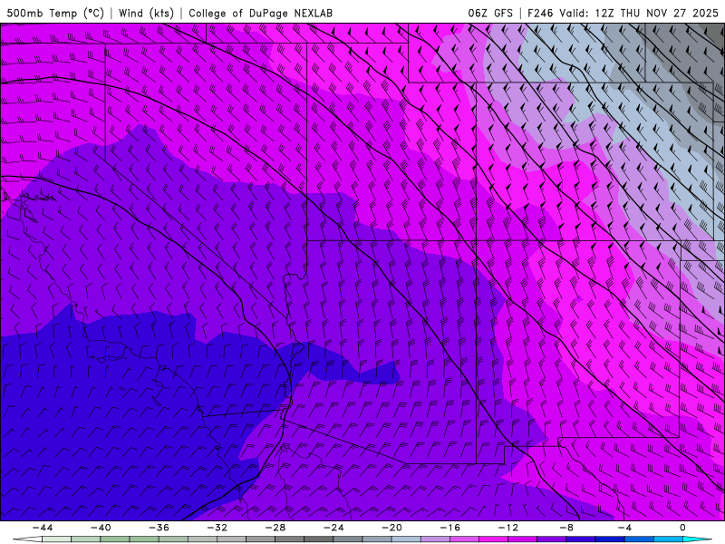Image resolution: width=725 pixels, height=544 pixels.
Task: Click the -44 colorbar label
Action: 43,528
